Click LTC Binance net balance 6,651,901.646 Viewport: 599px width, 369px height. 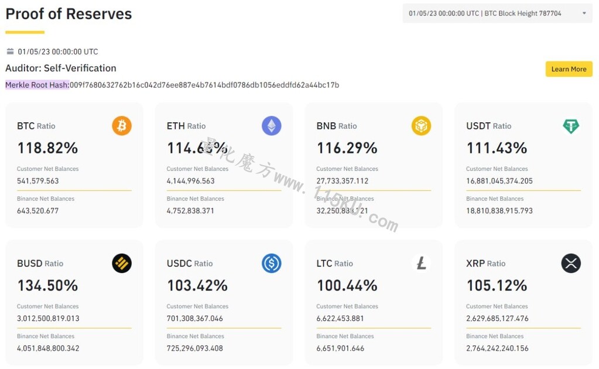(x=340, y=348)
